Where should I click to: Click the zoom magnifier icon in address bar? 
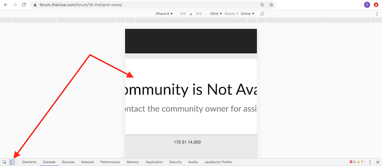click(262, 5)
